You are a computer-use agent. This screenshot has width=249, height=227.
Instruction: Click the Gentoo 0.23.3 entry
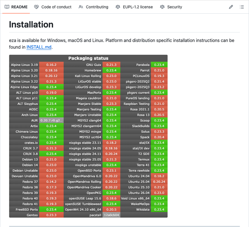51,215
